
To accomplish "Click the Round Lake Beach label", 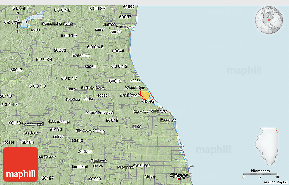I will click(57, 24).
